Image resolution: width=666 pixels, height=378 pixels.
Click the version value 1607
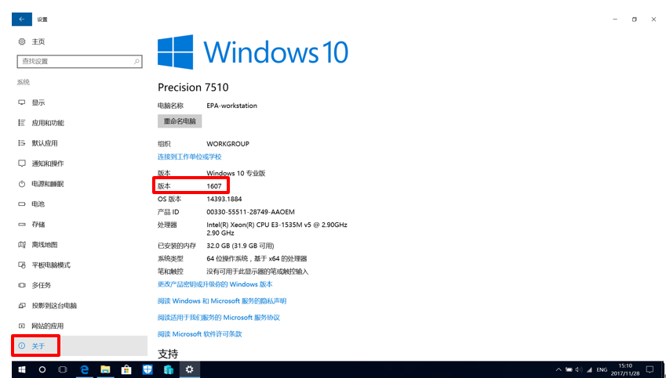[x=214, y=186]
